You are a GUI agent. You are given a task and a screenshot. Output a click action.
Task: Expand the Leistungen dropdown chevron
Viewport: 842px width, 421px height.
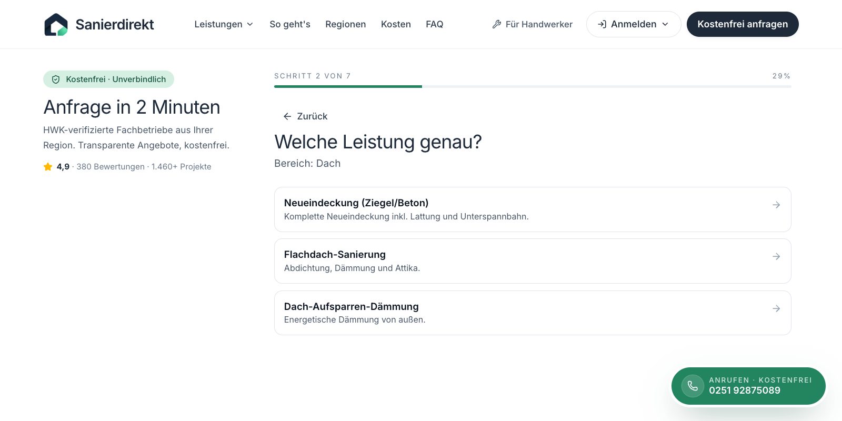coord(250,24)
